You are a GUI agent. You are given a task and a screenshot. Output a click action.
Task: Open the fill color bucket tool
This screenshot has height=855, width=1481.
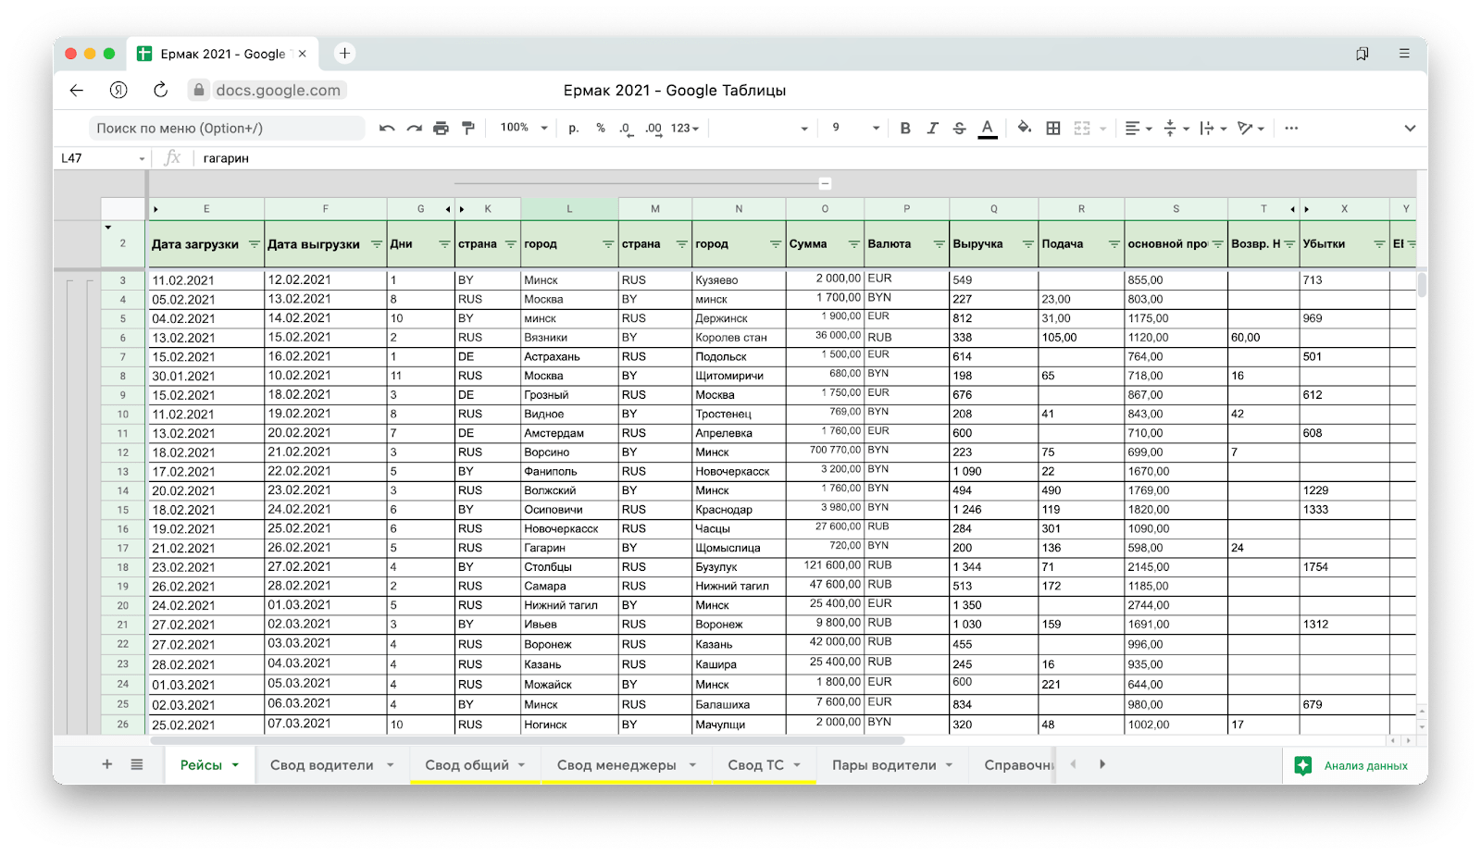(1024, 129)
